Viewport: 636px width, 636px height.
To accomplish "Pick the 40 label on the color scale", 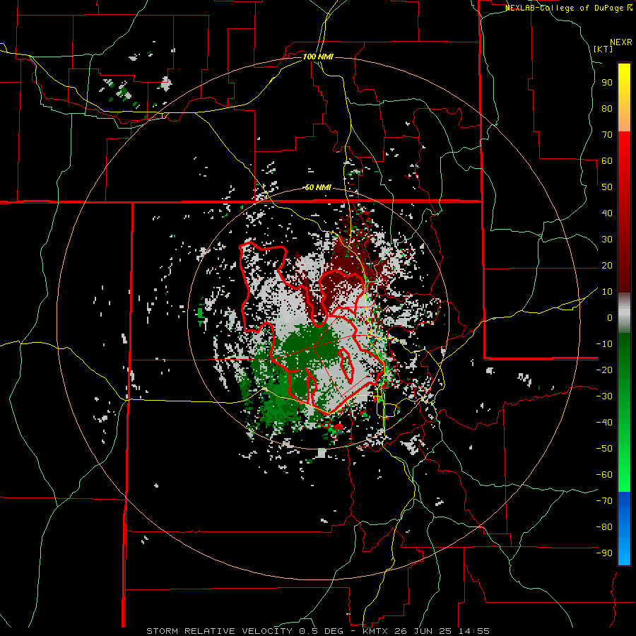I will (x=607, y=213).
